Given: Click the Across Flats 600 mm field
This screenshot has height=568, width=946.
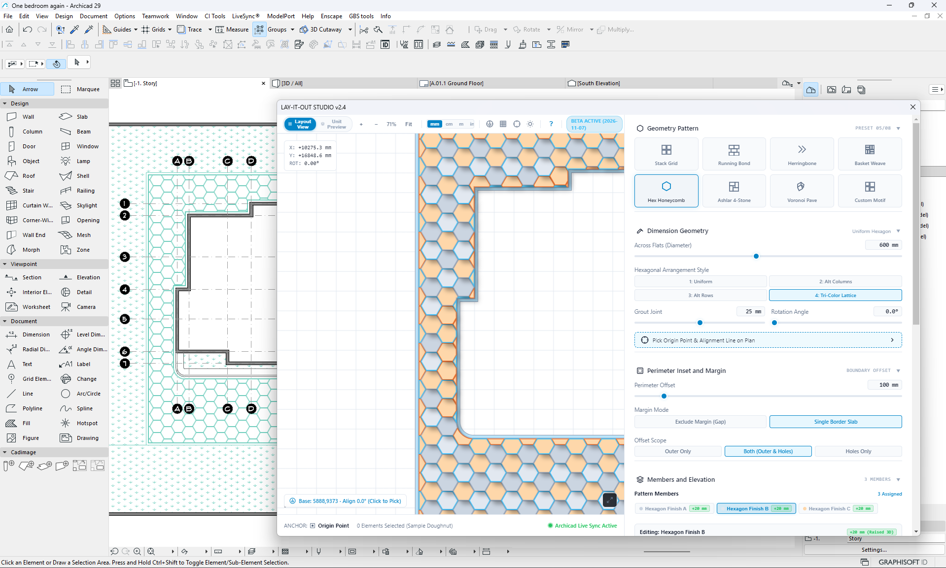Looking at the screenshot, I should click(x=883, y=245).
